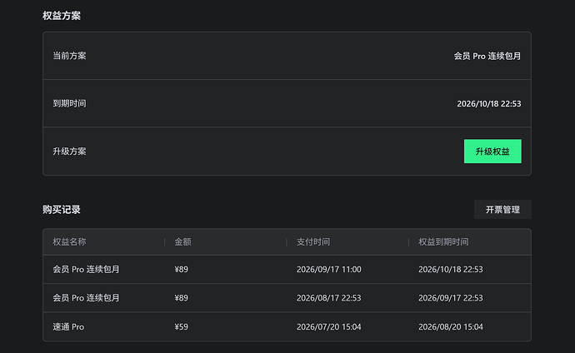The height and width of the screenshot is (353, 575).
Task: Open 开票管理 invoice management
Action: click(x=502, y=210)
